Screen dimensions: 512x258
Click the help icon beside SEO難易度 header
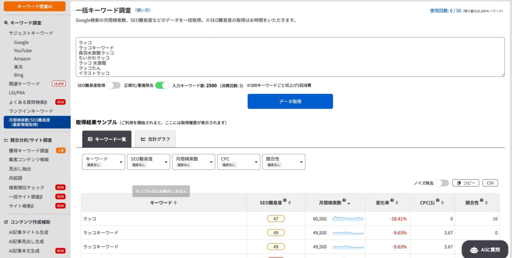pos(285,200)
